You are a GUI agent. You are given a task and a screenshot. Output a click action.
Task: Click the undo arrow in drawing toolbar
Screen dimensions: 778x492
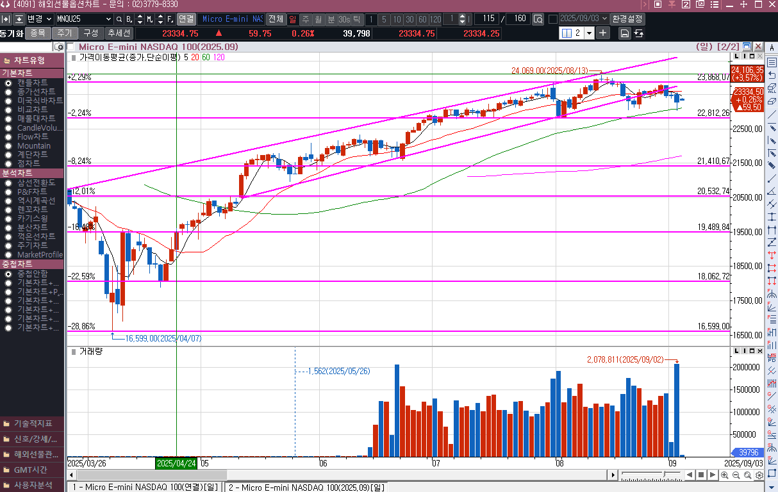point(772,76)
